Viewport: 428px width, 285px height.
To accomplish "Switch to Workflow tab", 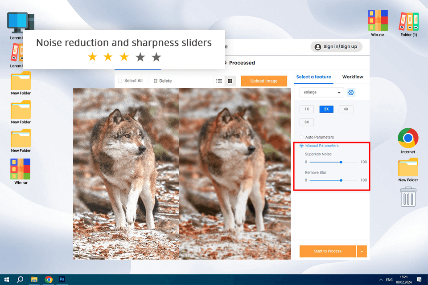I will pos(353,77).
